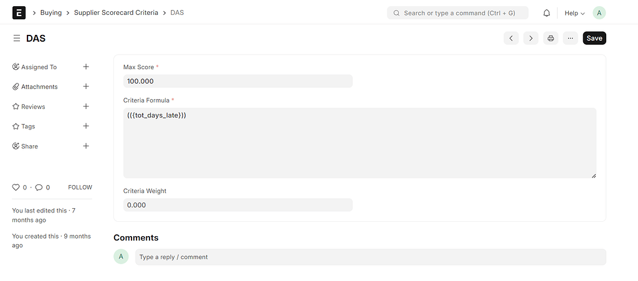
Task: Open the three-dots more actions menu
Action: pyautogui.click(x=570, y=39)
